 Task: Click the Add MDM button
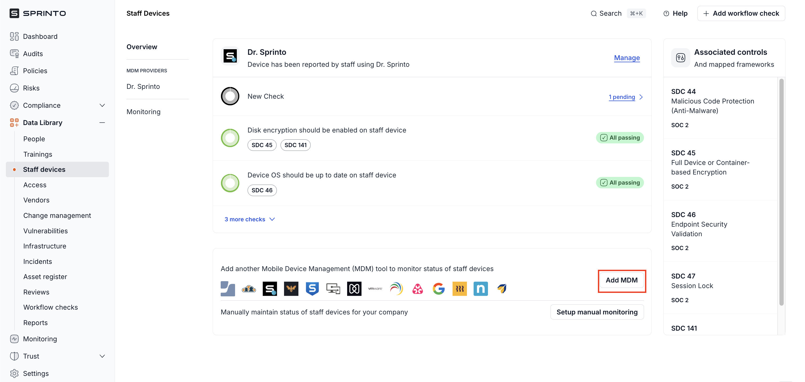click(621, 280)
